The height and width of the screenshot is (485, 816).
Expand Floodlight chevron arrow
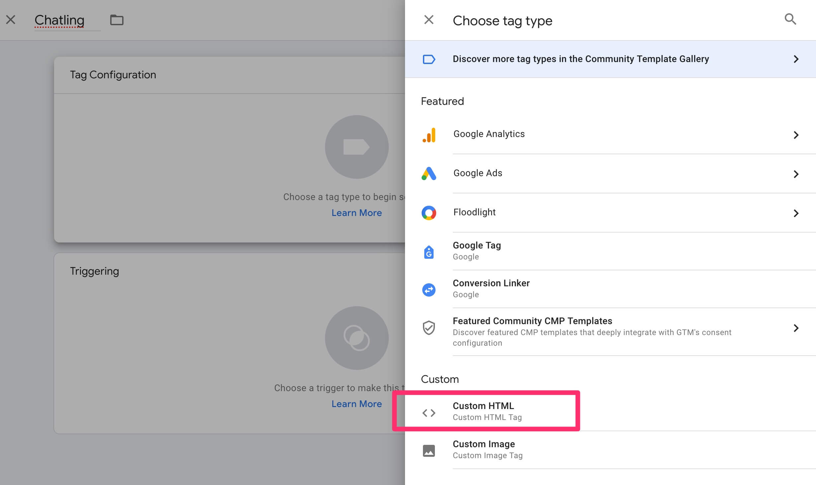796,213
